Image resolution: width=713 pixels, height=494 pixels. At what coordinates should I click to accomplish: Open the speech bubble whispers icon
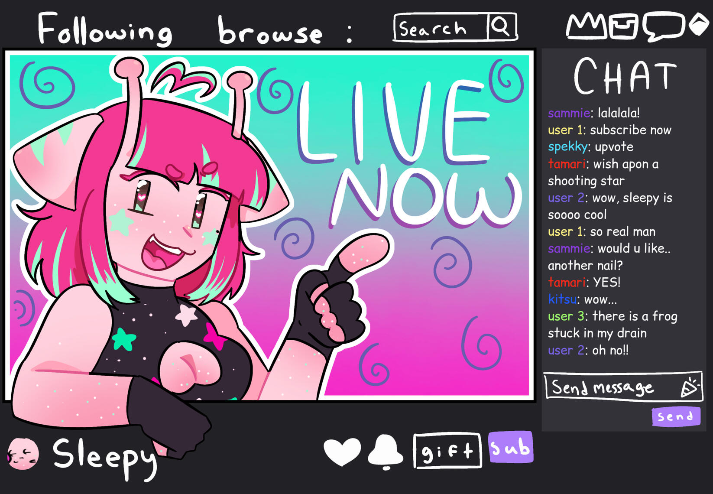tap(663, 27)
